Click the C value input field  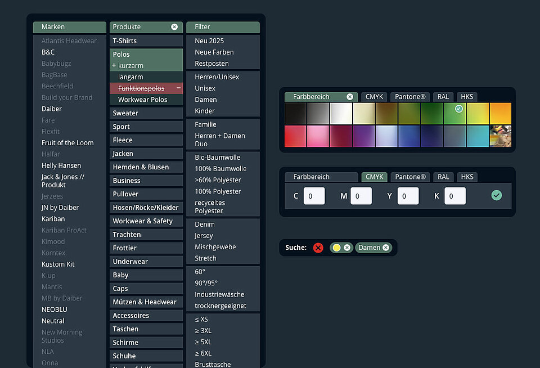coord(314,196)
